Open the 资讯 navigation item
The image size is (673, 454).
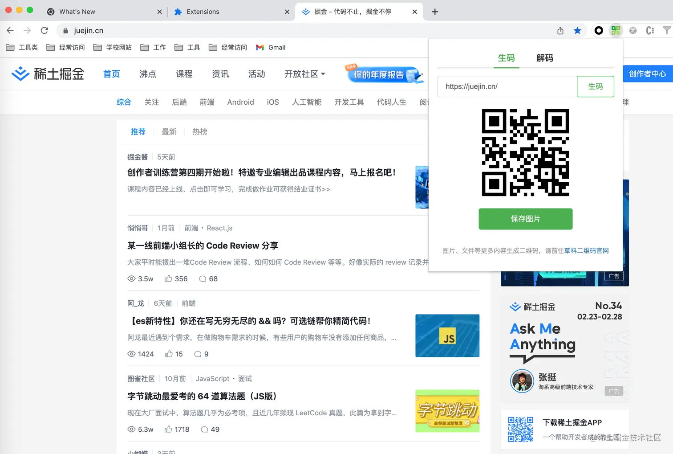point(220,74)
